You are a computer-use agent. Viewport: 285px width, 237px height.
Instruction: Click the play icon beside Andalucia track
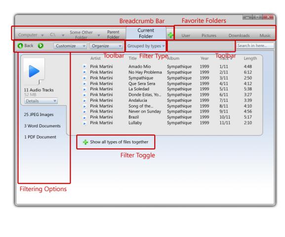(x=84, y=101)
